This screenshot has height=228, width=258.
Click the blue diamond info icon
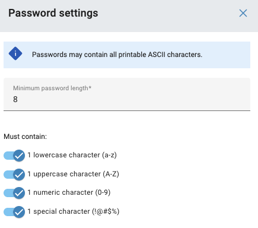coord(15,53)
